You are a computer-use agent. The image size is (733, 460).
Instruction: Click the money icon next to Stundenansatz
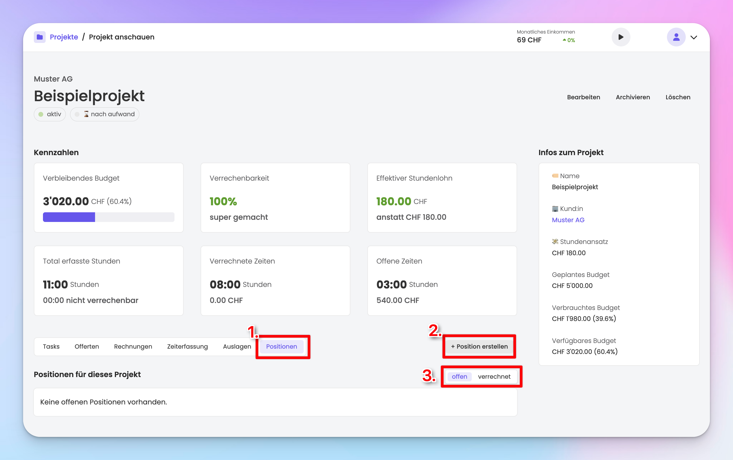click(555, 242)
